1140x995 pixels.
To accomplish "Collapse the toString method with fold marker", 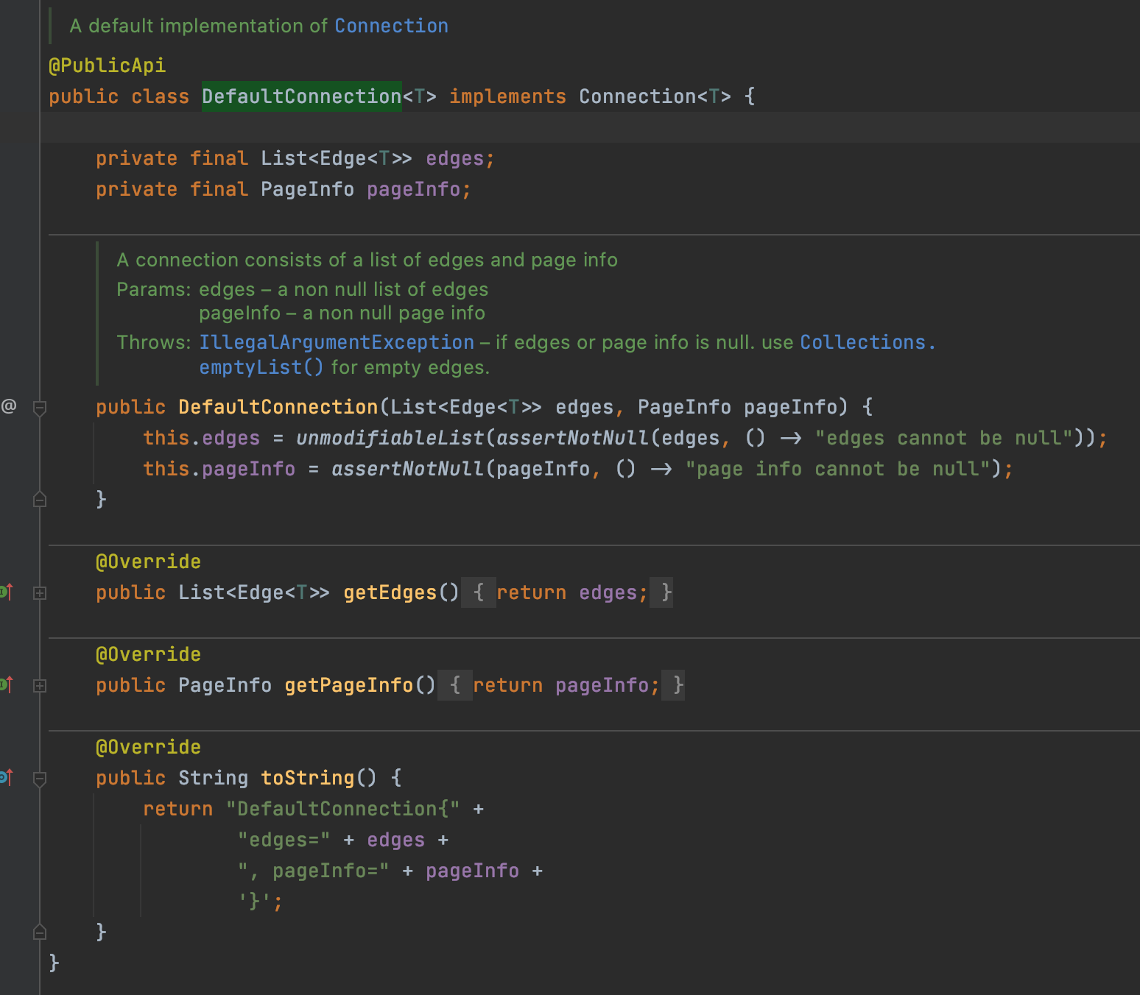I will [40, 779].
